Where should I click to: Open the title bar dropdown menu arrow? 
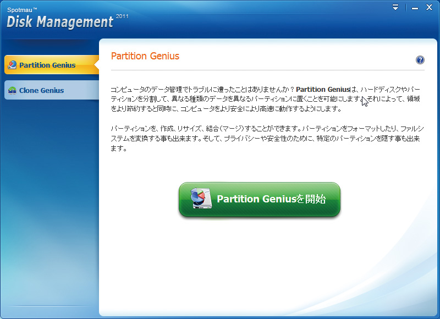tap(395, 7)
